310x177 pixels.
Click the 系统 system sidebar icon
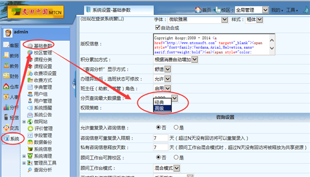point(6,138)
